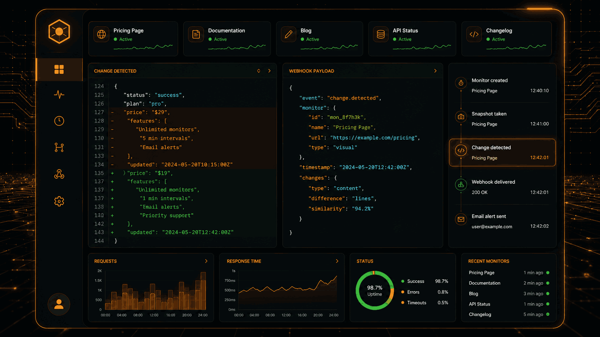Open the history clock icon in sidebar
Viewport: 600px width, 337px height.
click(x=59, y=121)
